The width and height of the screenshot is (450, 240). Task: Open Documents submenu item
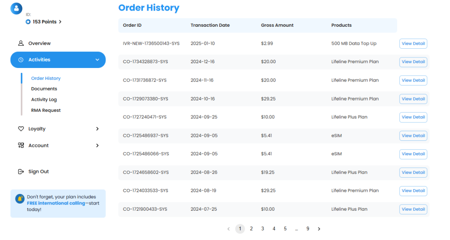tap(44, 89)
